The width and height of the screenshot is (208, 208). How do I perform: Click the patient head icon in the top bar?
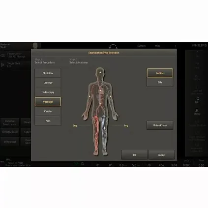click(x=35, y=46)
